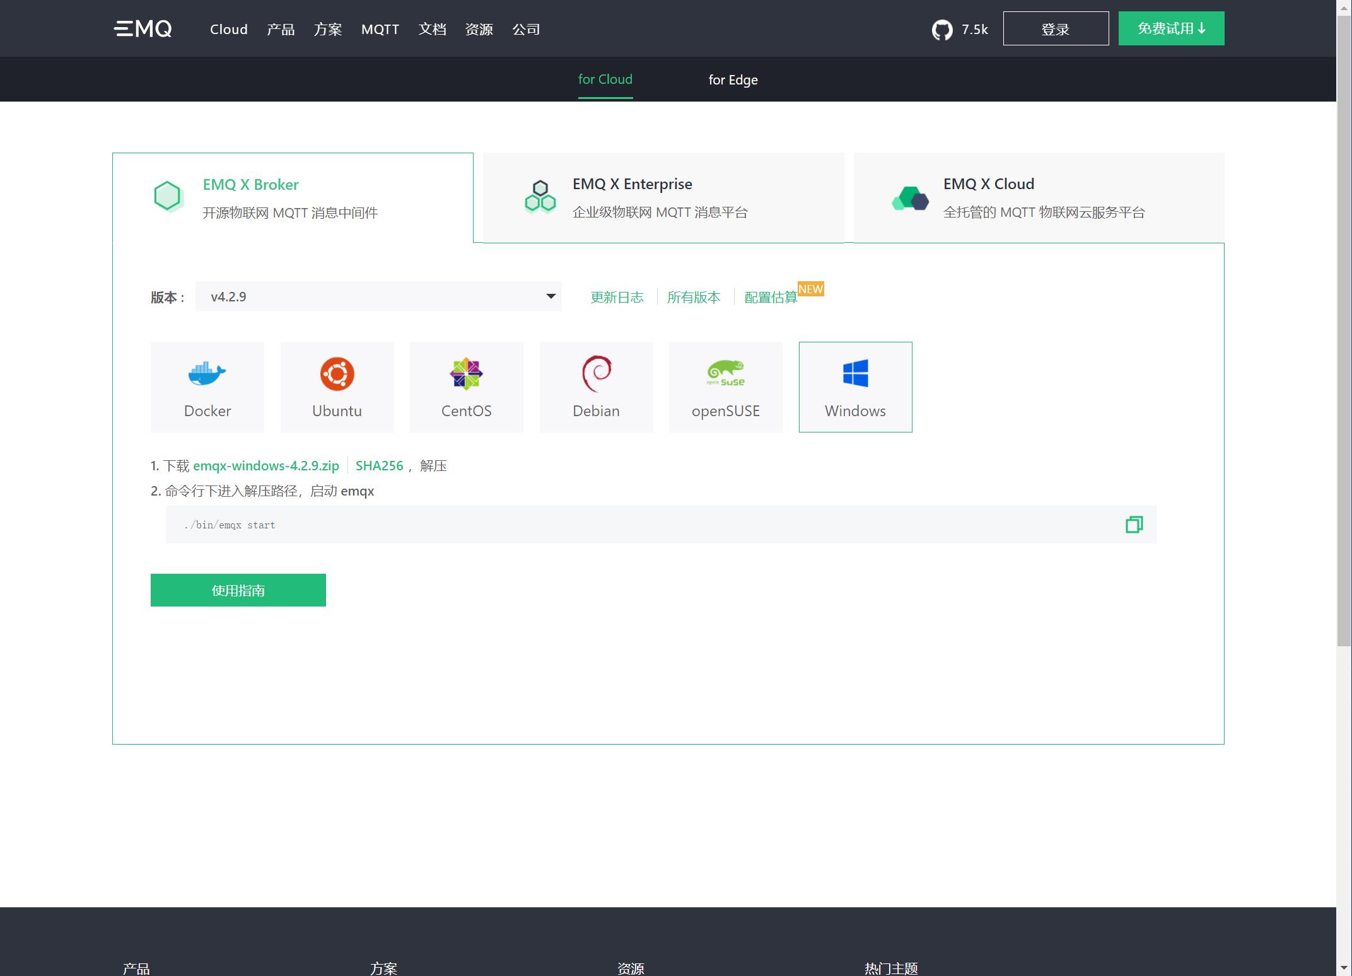Click the emqx-windows-4.2.9.zip download link

coord(265,465)
